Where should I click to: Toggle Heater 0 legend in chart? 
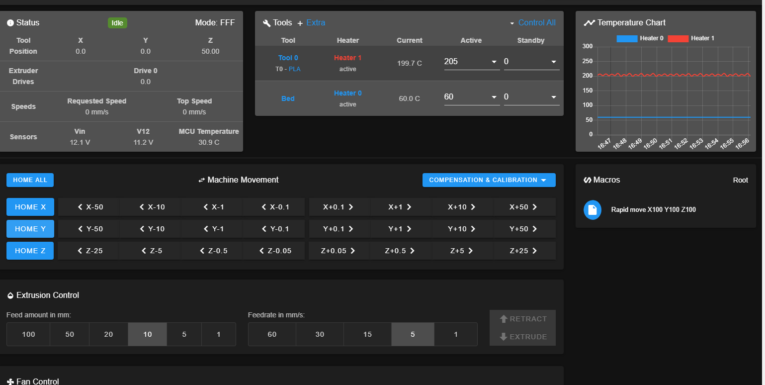point(640,38)
